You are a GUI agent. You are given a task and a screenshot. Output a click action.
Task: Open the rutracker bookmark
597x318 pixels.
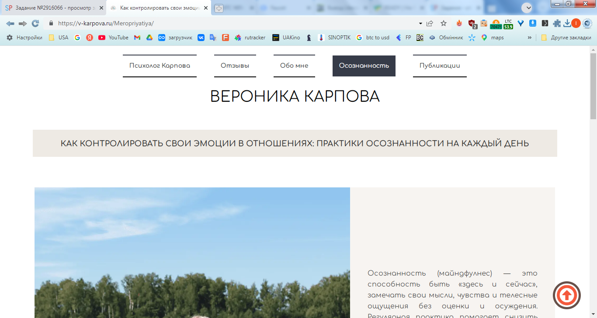[250, 38]
